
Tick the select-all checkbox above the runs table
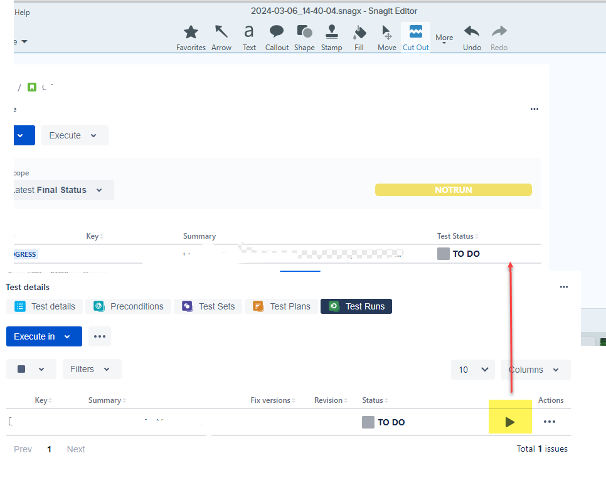pos(21,369)
